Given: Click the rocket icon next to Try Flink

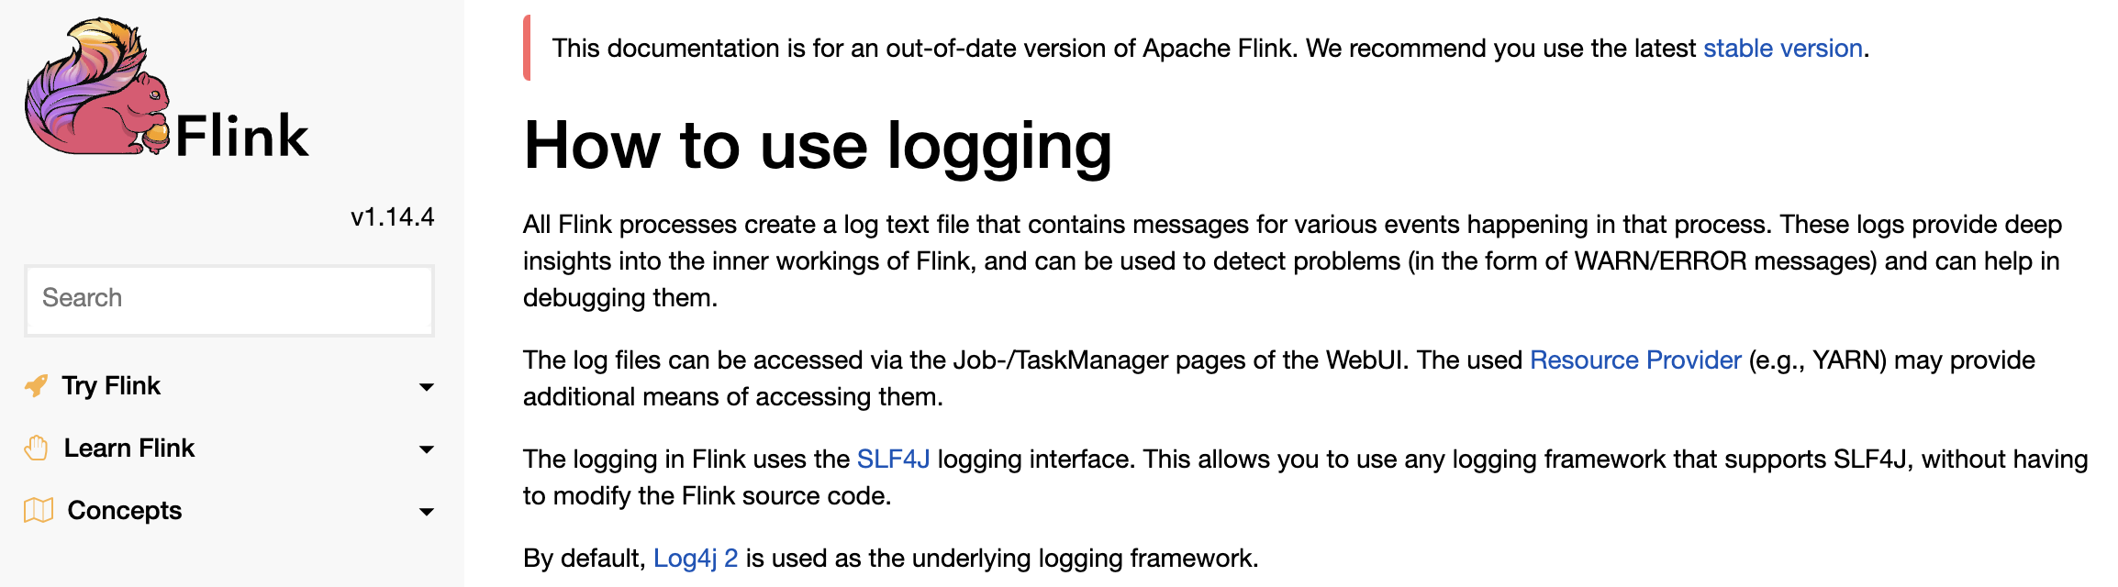Looking at the screenshot, I should point(37,385).
